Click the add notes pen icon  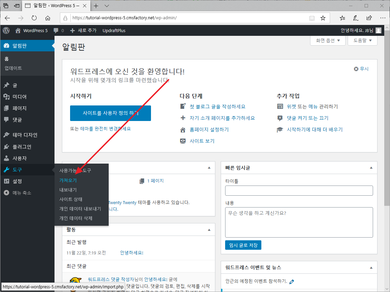pyautogui.click(x=356, y=18)
